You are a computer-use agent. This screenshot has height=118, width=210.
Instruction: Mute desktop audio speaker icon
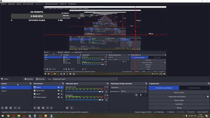(102, 92)
